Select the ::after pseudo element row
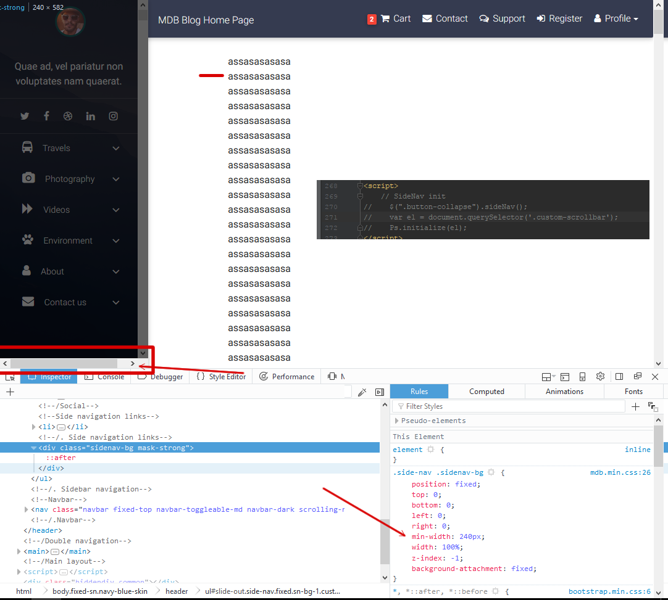Viewport: 668px width, 600px height. coord(61,458)
